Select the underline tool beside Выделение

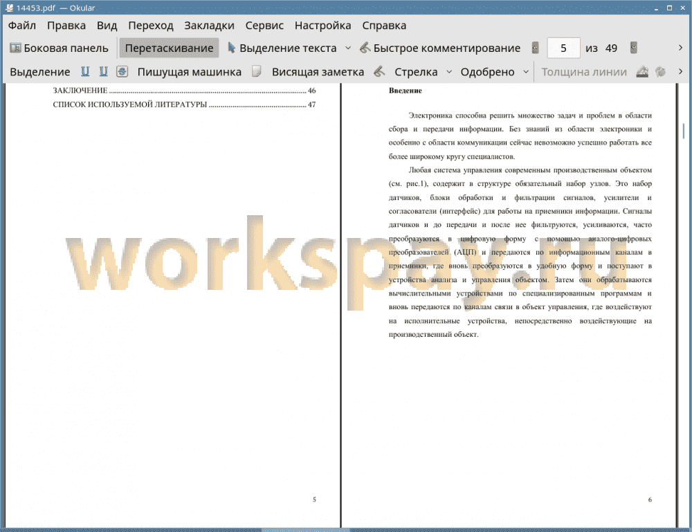(x=85, y=71)
